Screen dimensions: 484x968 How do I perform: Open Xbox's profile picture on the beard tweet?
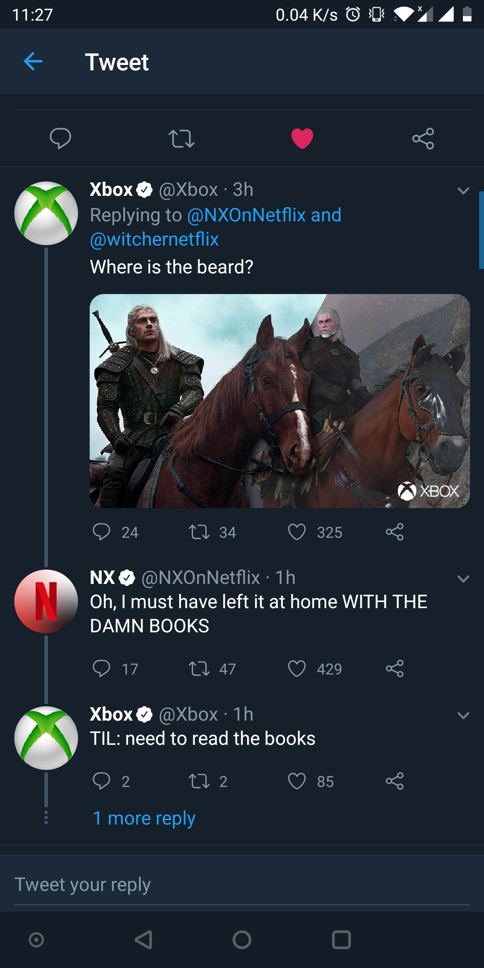pyautogui.click(x=46, y=213)
